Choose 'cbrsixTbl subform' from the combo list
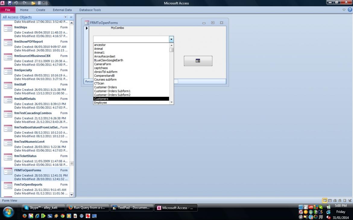 coord(131,72)
